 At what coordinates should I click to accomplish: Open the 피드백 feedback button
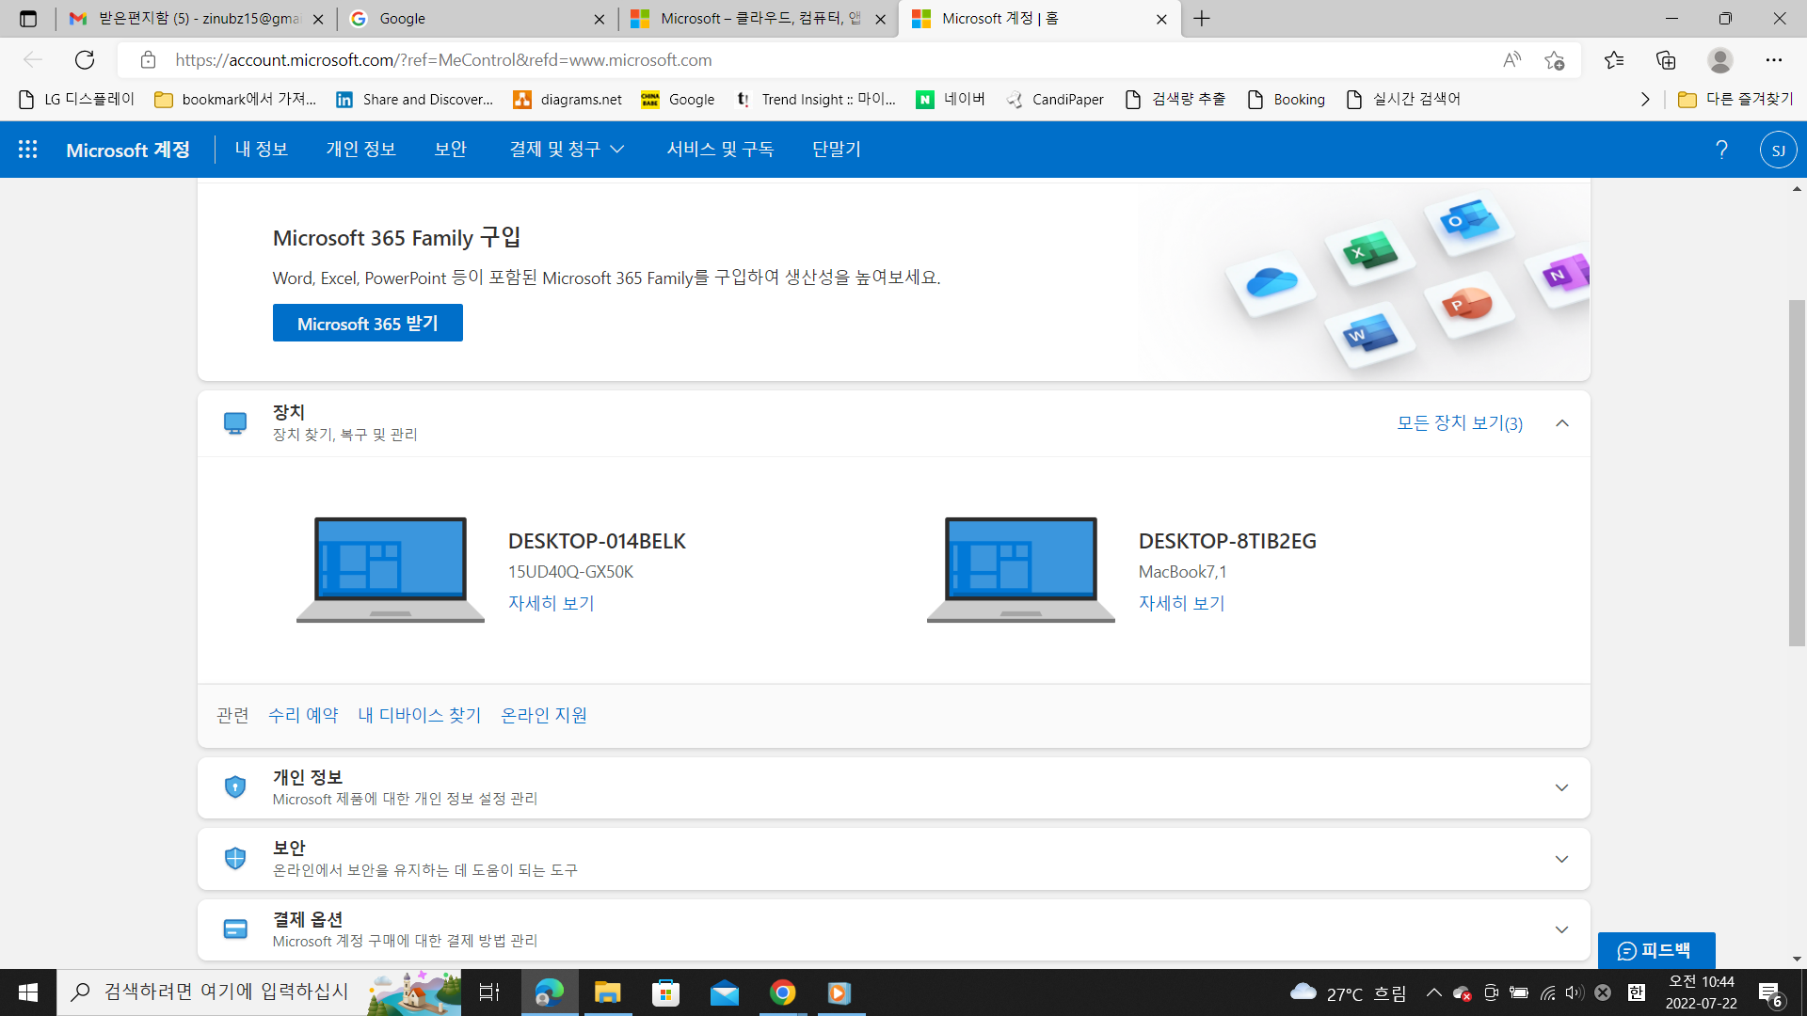(1656, 950)
